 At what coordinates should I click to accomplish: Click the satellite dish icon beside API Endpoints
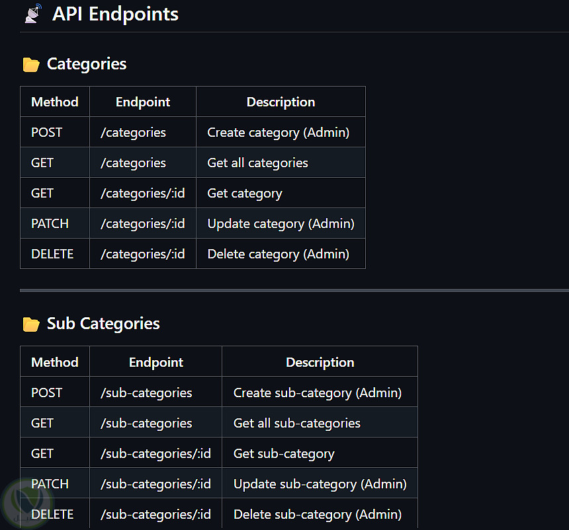click(x=32, y=14)
